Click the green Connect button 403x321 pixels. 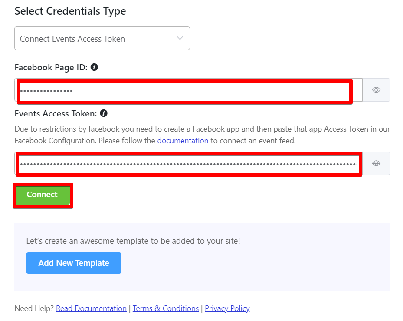[x=43, y=195]
